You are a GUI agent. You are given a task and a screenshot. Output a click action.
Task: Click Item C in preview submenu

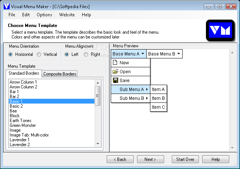(159, 107)
